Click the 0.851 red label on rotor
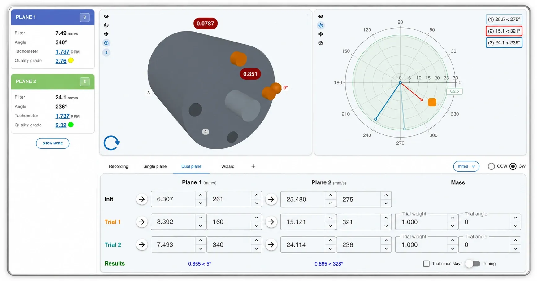This screenshot has width=537, height=281. pos(250,74)
